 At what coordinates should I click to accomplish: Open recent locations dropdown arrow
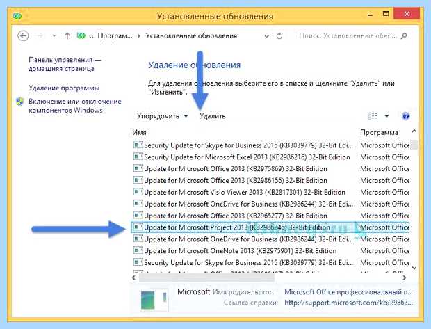pyautogui.click(x=54, y=35)
